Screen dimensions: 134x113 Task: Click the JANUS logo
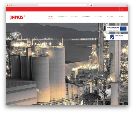pos(17,17)
